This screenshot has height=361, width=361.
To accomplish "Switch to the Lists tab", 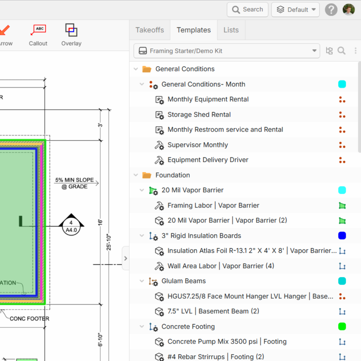I will tap(231, 30).
